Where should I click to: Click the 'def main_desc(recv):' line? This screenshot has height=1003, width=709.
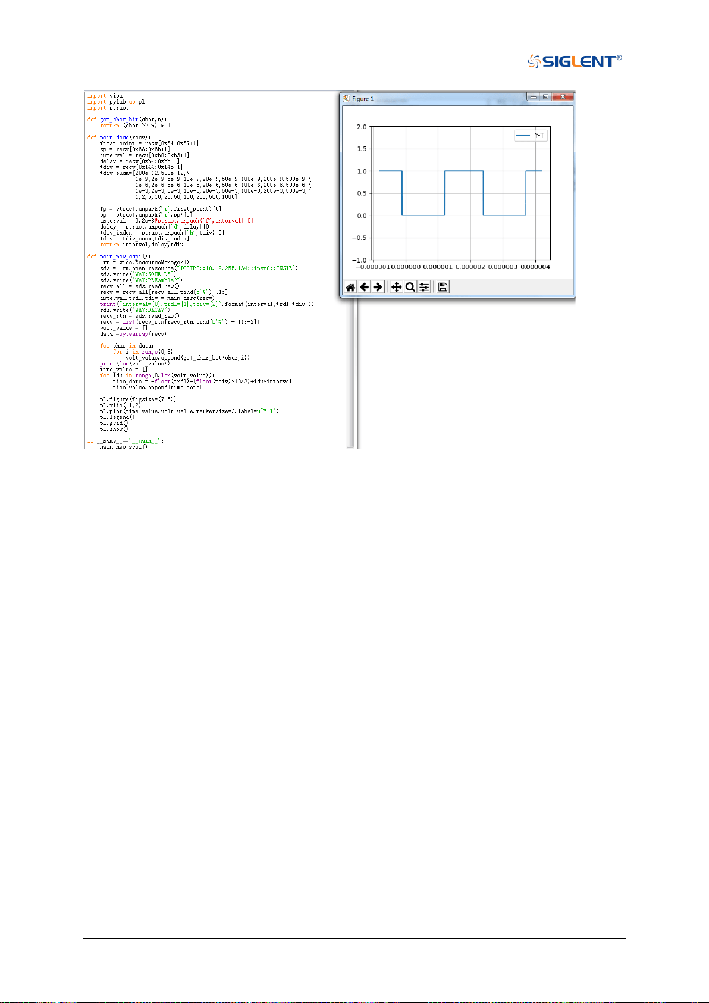point(119,138)
